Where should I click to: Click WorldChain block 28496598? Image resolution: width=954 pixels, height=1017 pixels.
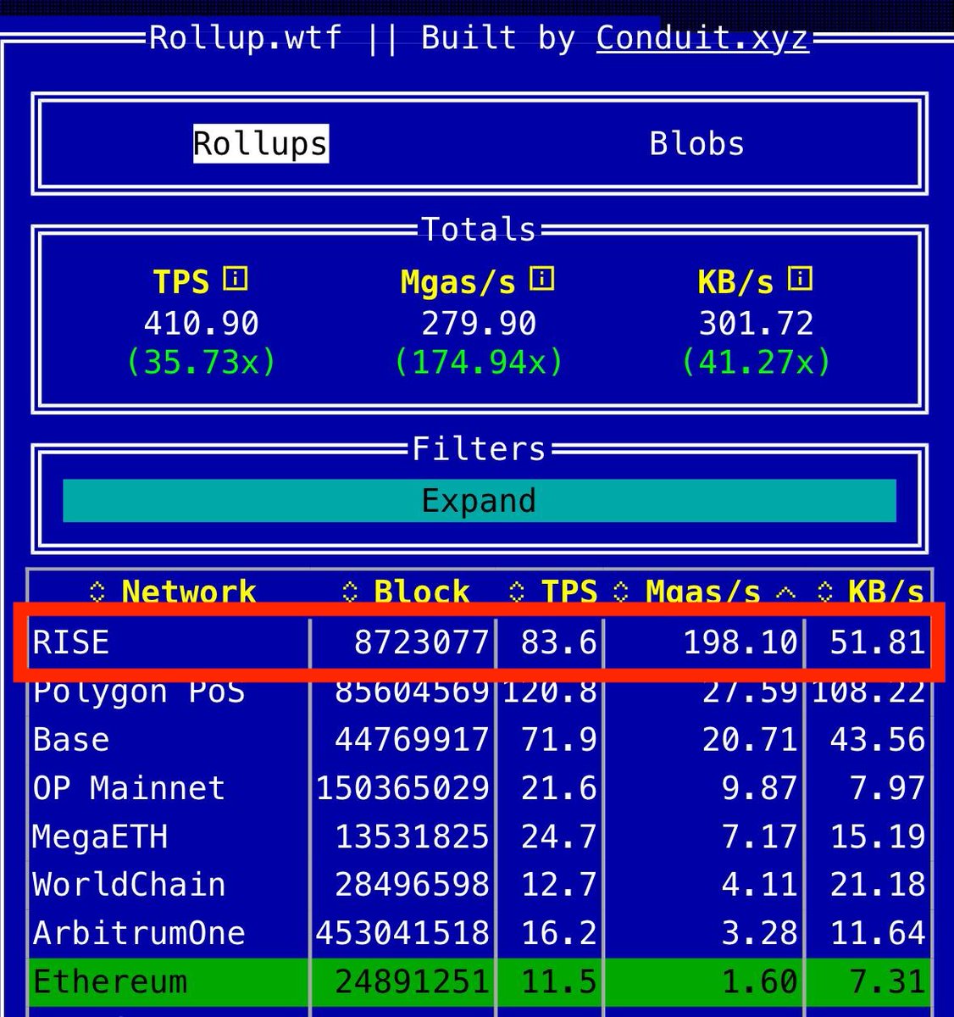412,885
